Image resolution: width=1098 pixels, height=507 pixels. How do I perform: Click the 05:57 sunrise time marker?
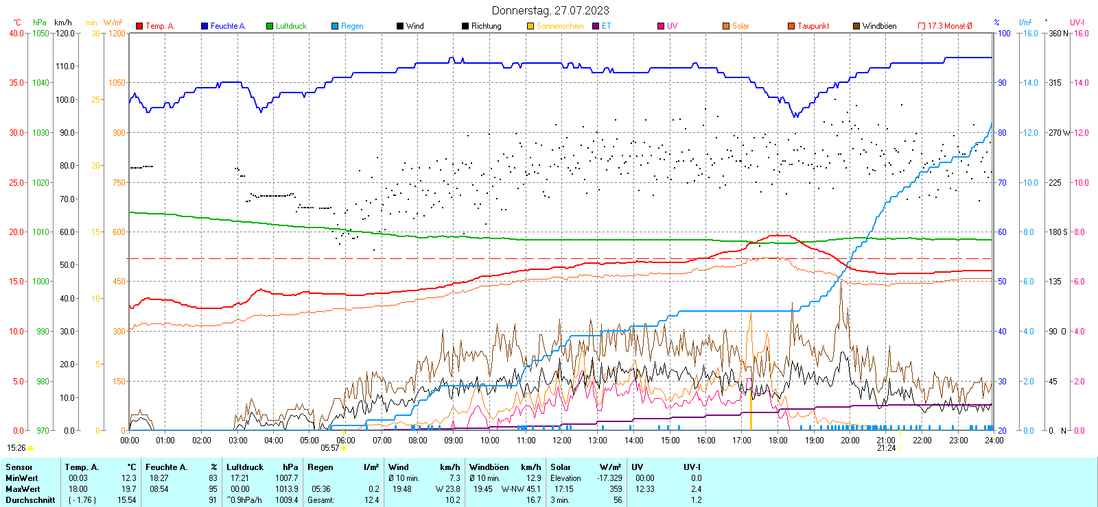tap(330, 448)
